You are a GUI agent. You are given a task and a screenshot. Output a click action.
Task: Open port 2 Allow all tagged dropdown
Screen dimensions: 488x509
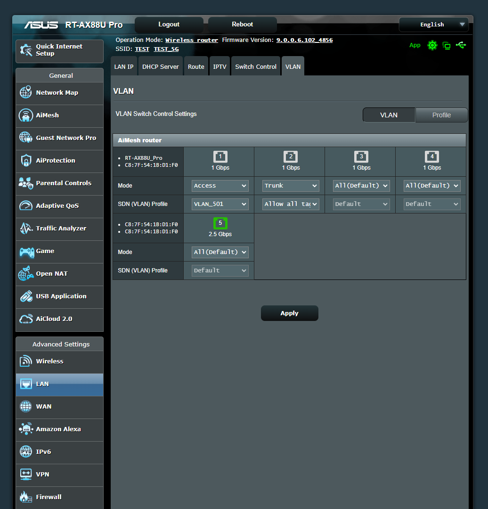click(291, 204)
